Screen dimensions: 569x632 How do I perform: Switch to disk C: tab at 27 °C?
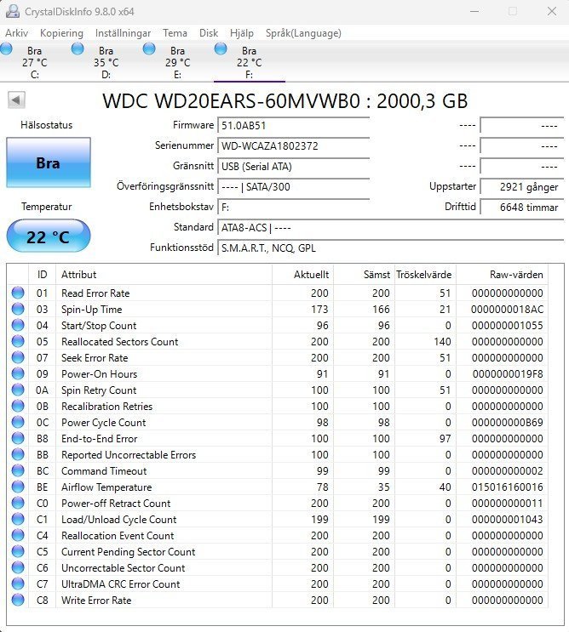click(x=34, y=62)
